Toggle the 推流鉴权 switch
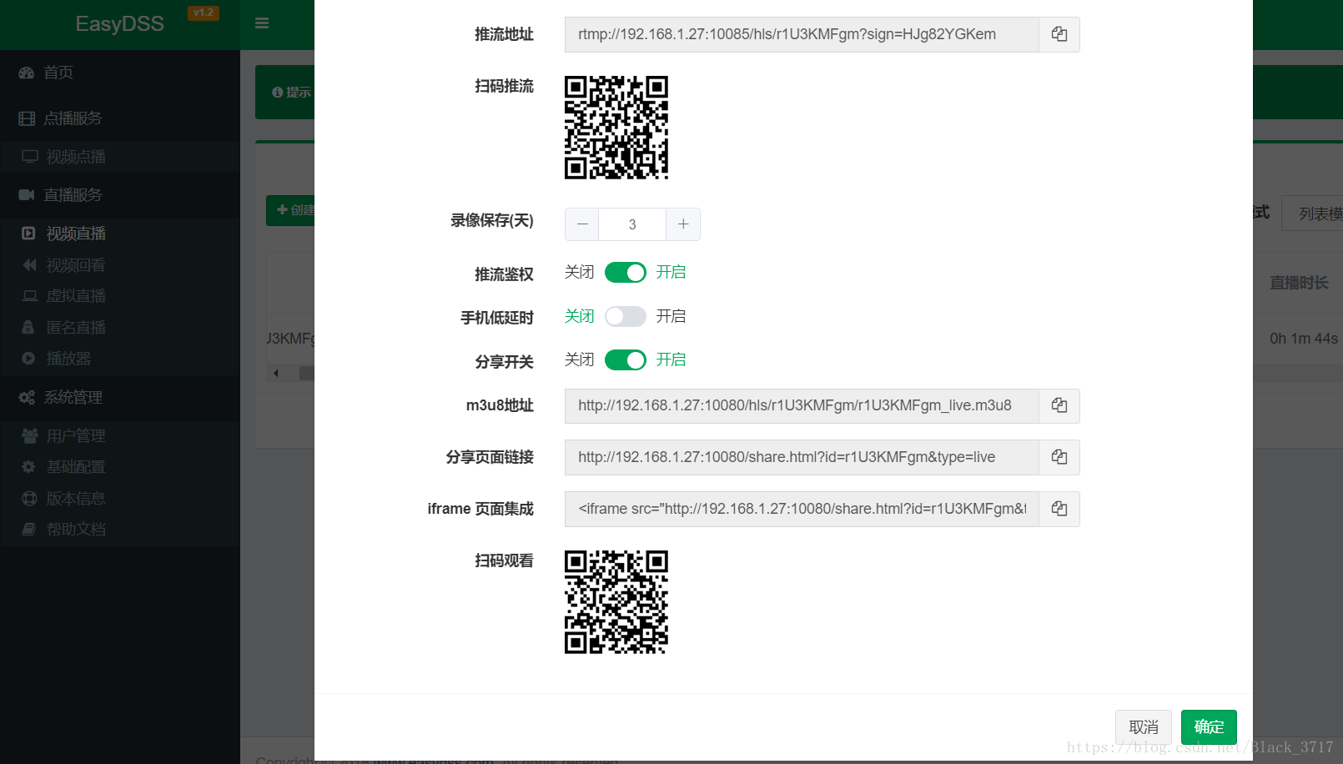This screenshot has height=764, width=1343. click(x=626, y=272)
